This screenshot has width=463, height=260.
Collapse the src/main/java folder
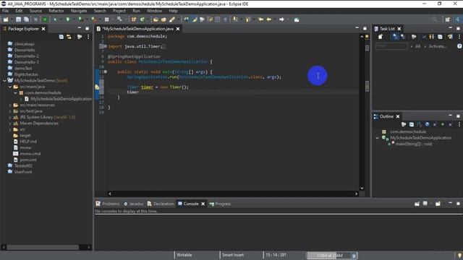(x=10, y=87)
